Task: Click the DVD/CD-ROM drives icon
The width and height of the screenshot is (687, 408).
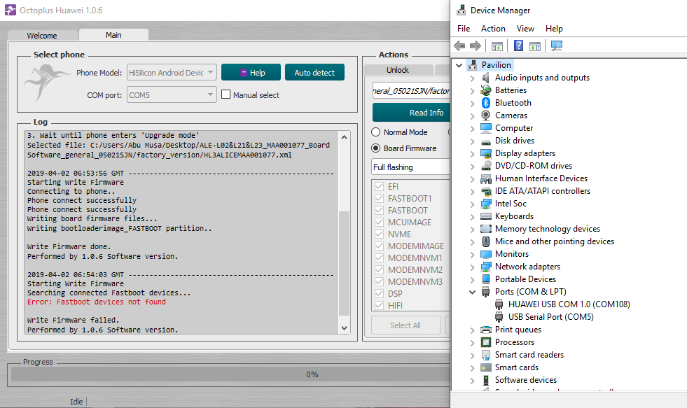Action: [x=485, y=166]
